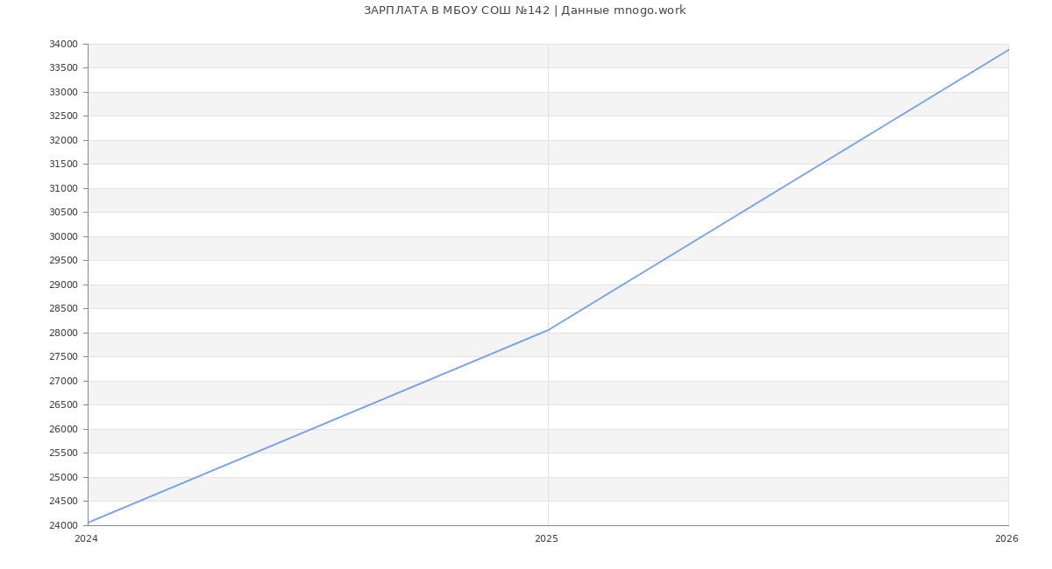Click the 2026 end point of the line
This screenshot has height=569, width=1052.
1008,50
